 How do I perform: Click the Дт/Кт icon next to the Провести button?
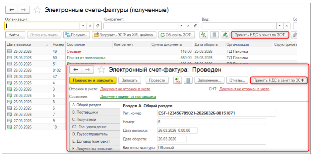coord(178,81)
